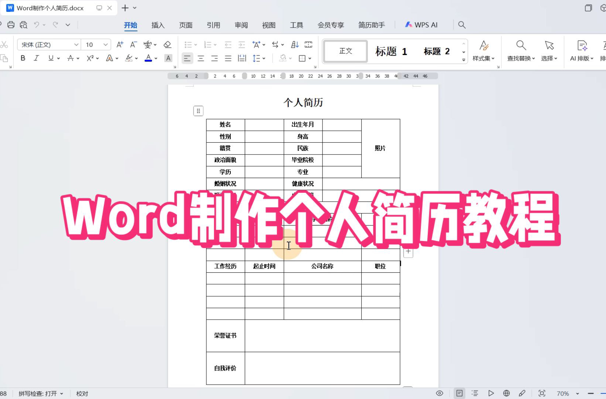Toggle spelling check (拼写检查) off
606x399 pixels.
pyautogui.click(x=41, y=393)
